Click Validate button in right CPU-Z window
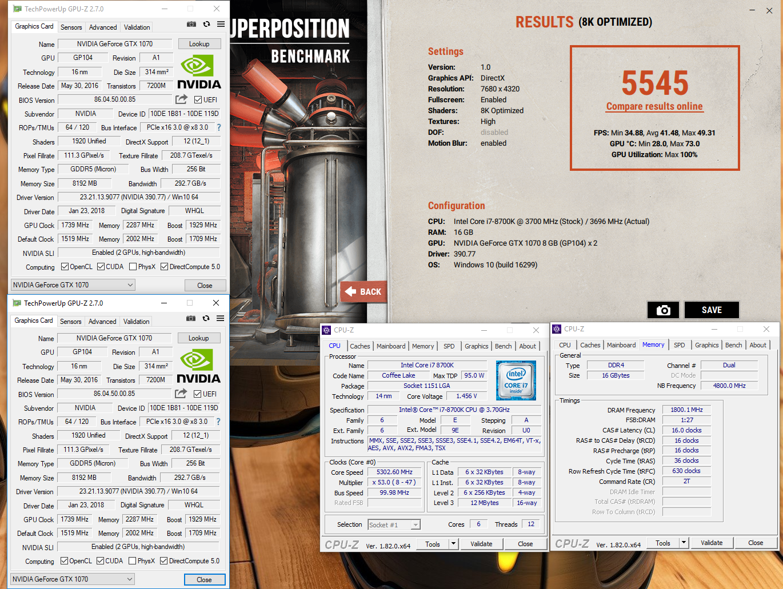The image size is (783, 589). point(712,543)
